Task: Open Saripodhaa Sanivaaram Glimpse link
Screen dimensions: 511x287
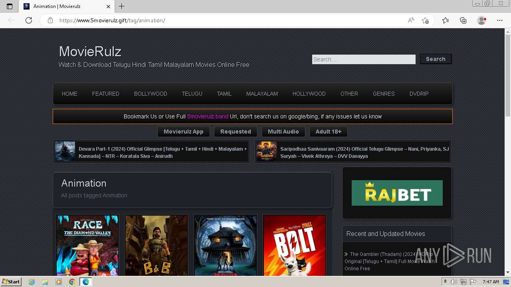Action: pyautogui.click(x=364, y=152)
